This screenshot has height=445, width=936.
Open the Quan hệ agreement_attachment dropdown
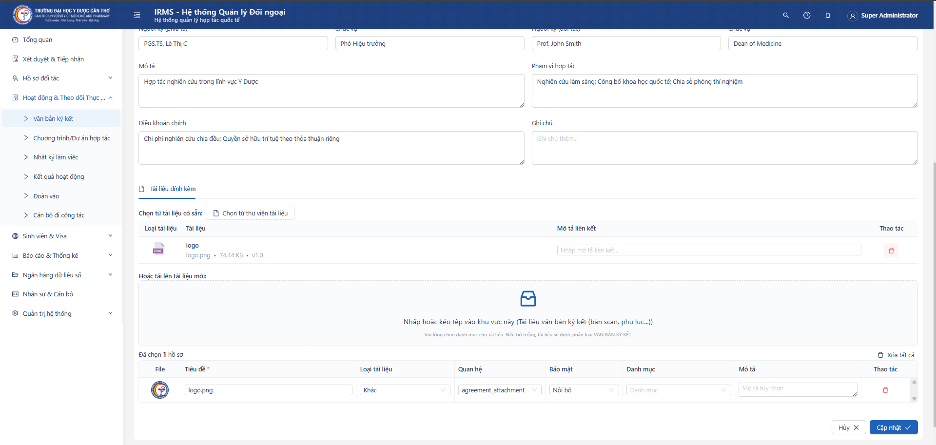(x=499, y=390)
